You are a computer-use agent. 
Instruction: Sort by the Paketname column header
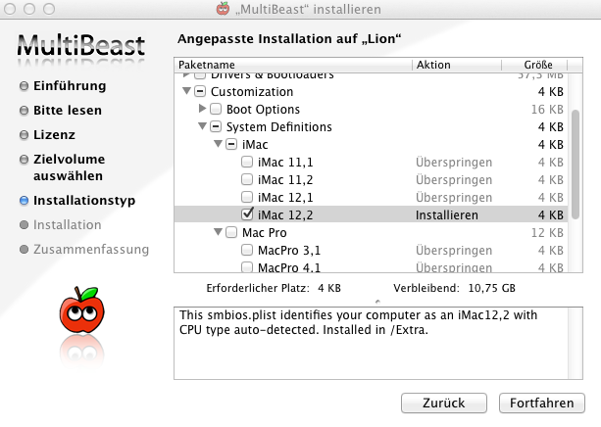click(x=293, y=65)
